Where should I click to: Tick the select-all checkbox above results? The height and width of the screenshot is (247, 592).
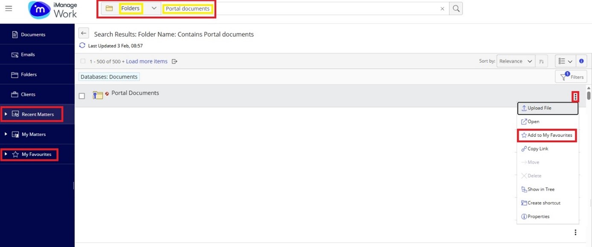pos(83,61)
